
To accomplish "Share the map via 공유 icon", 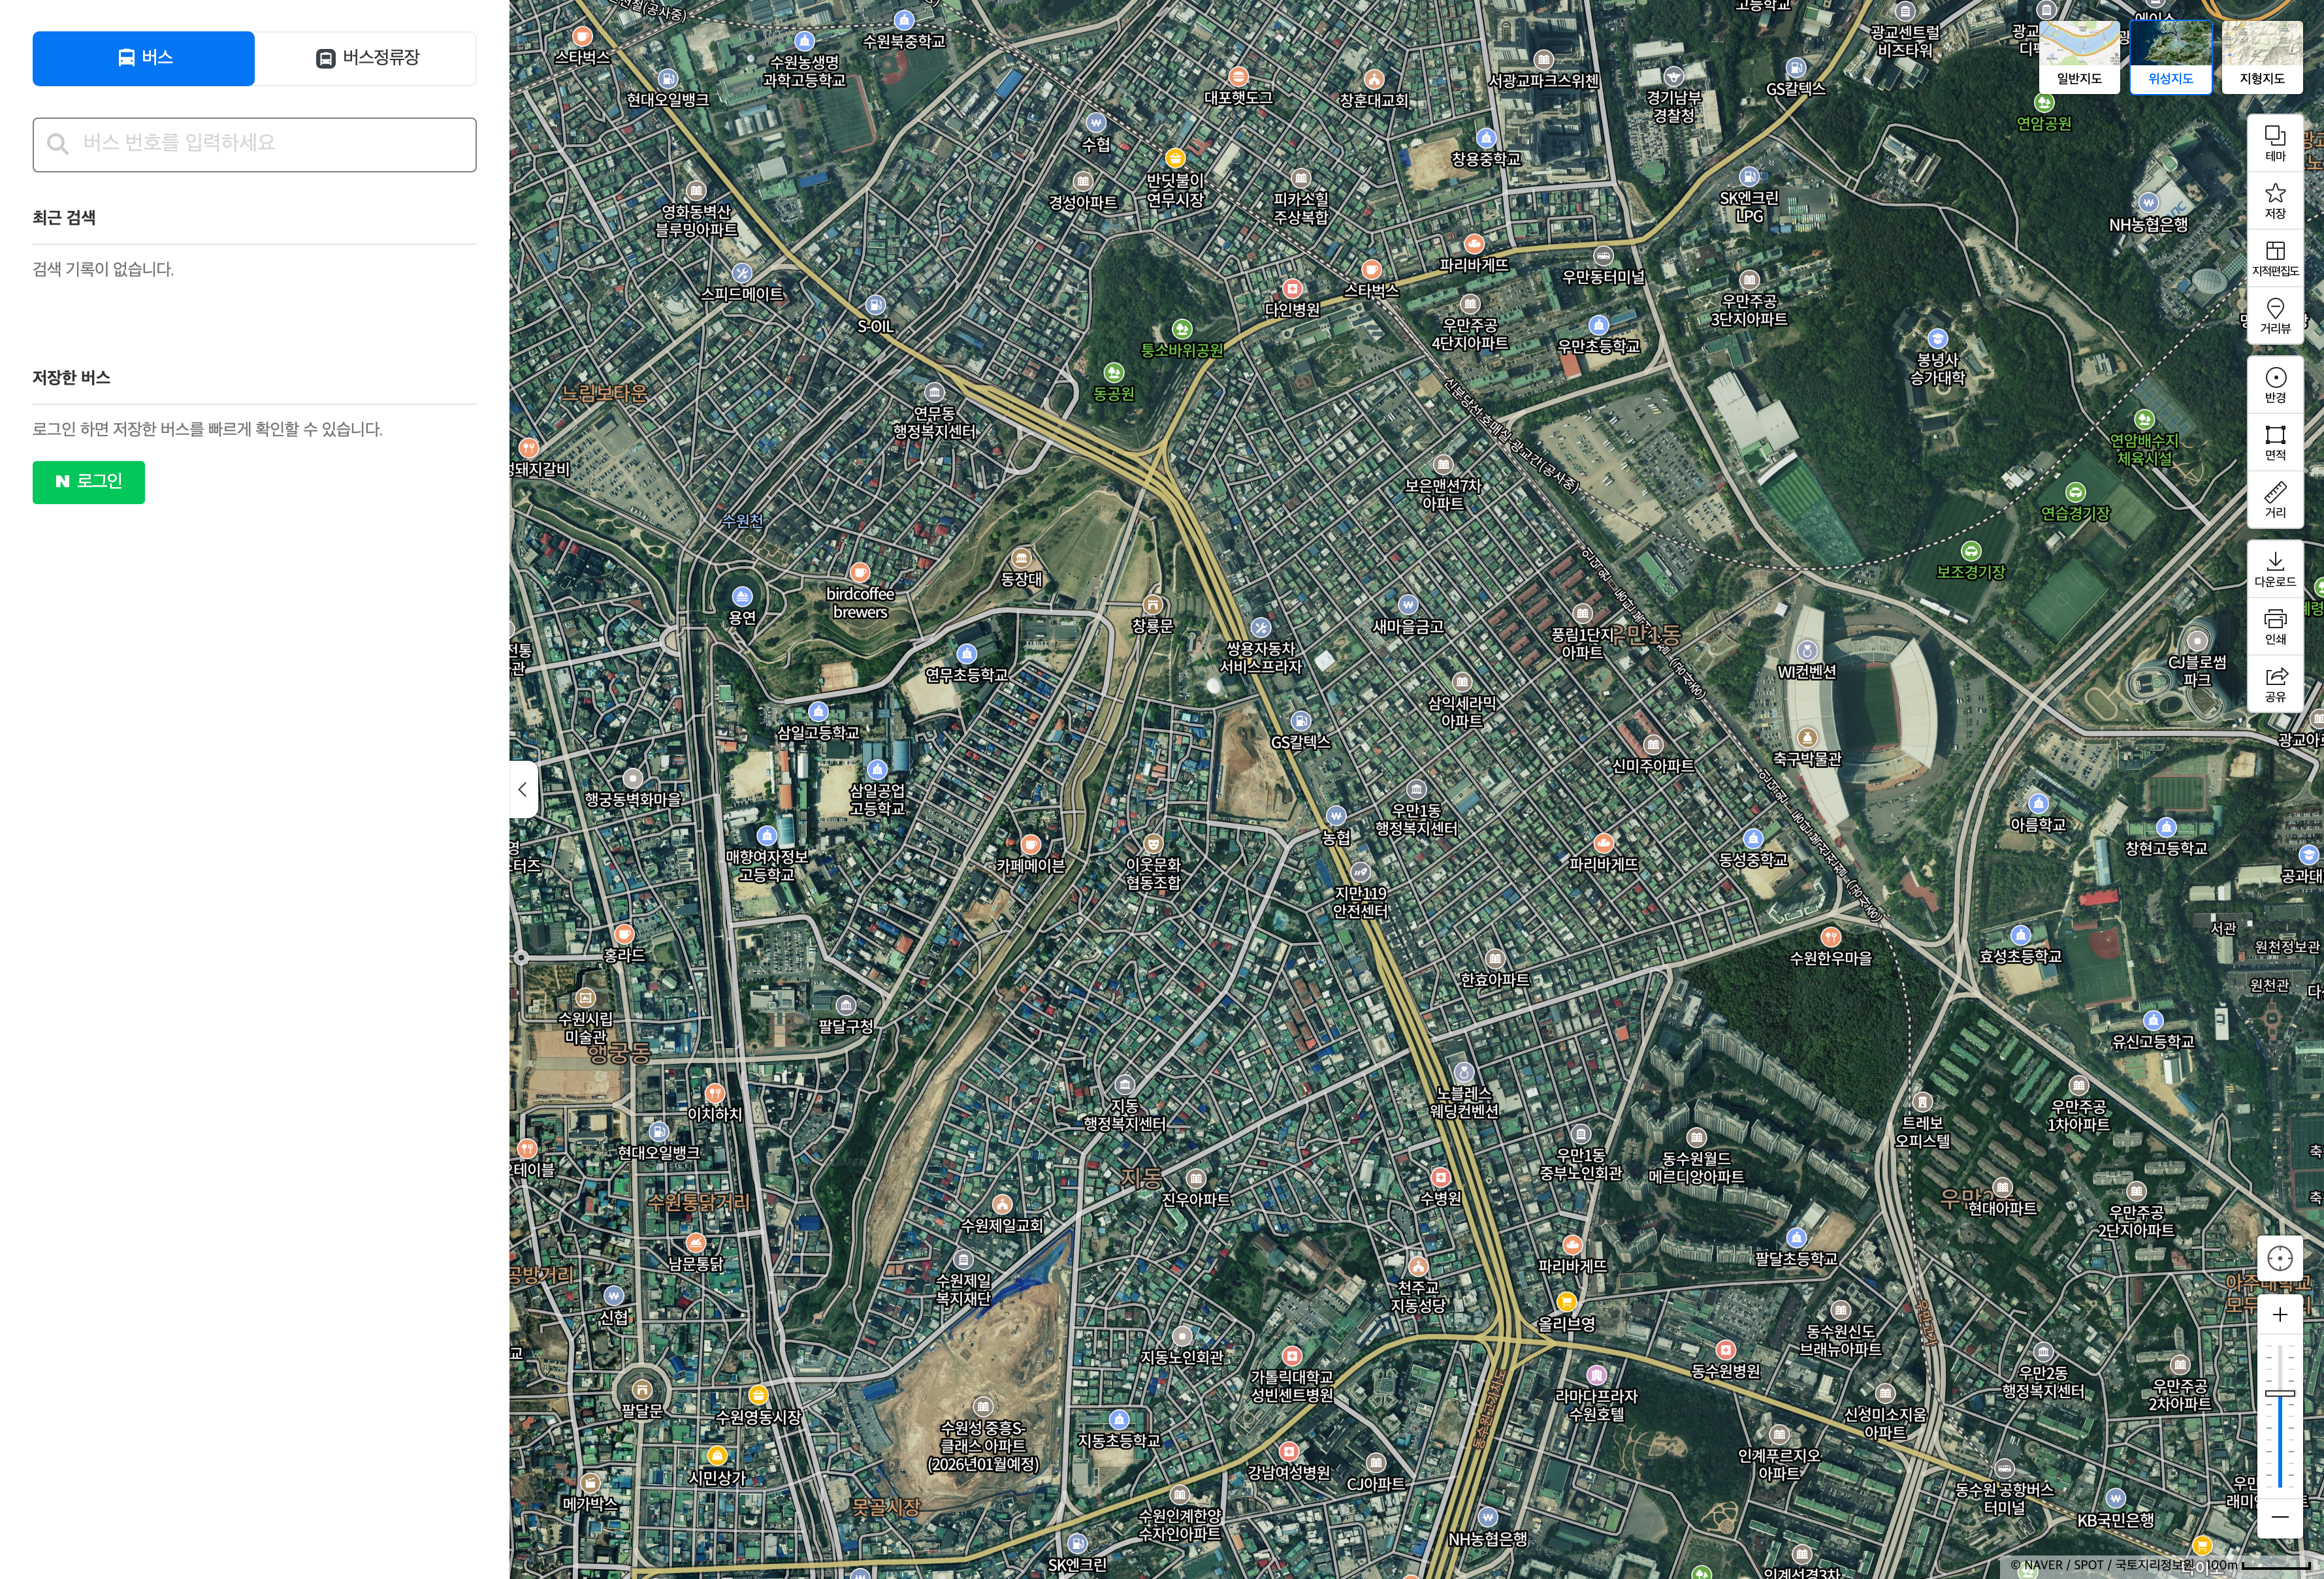I will (x=2275, y=683).
